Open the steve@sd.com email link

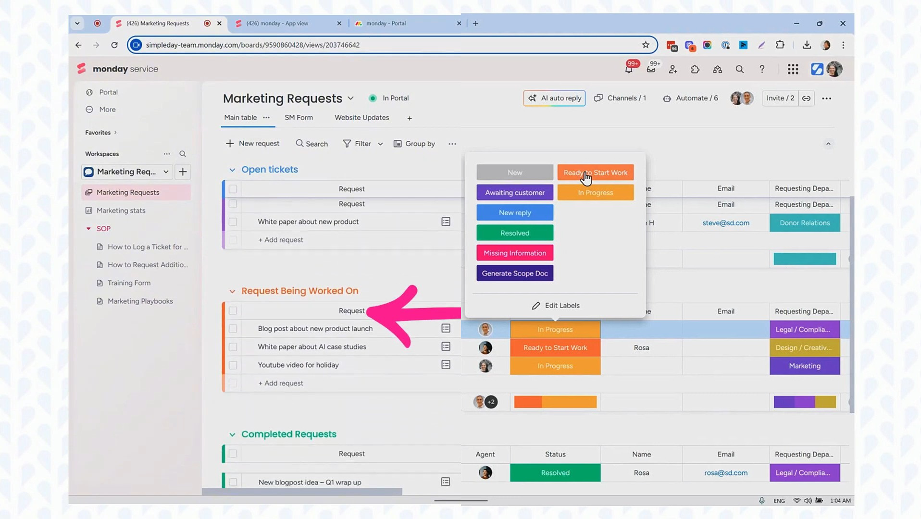pyautogui.click(x=725, y=223)
